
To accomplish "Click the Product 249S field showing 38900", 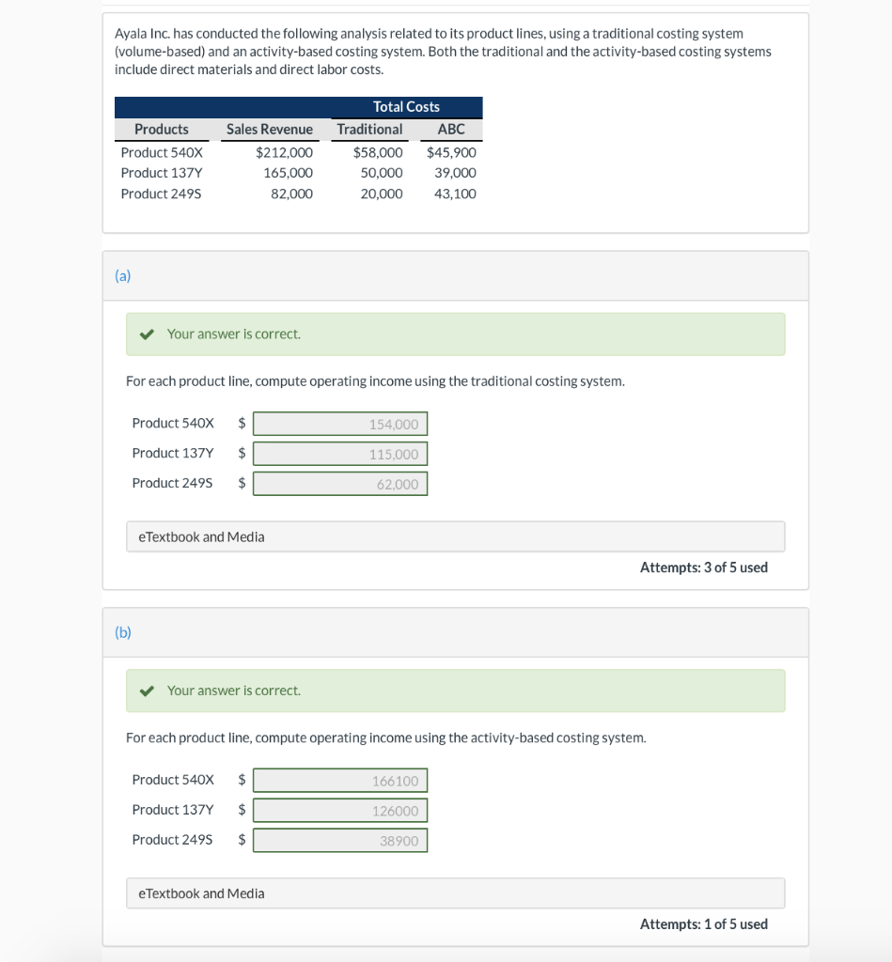I will click(340, 840).
